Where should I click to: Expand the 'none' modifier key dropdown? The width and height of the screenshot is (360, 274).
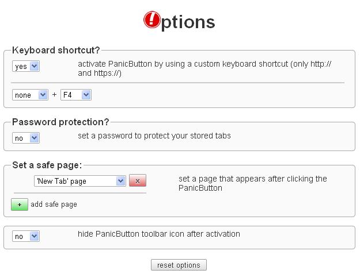click(30, 95)
